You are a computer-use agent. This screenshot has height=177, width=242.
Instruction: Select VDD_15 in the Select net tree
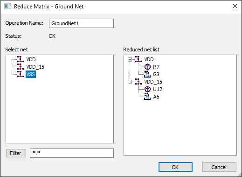35,67
